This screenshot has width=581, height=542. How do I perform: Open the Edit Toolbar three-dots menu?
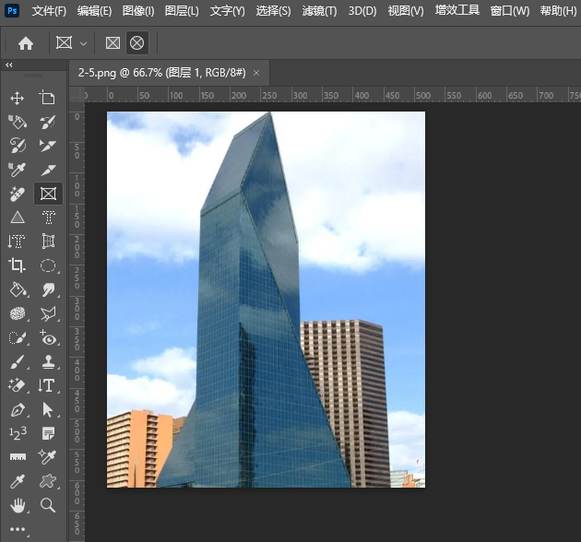[x=18, y=529]
